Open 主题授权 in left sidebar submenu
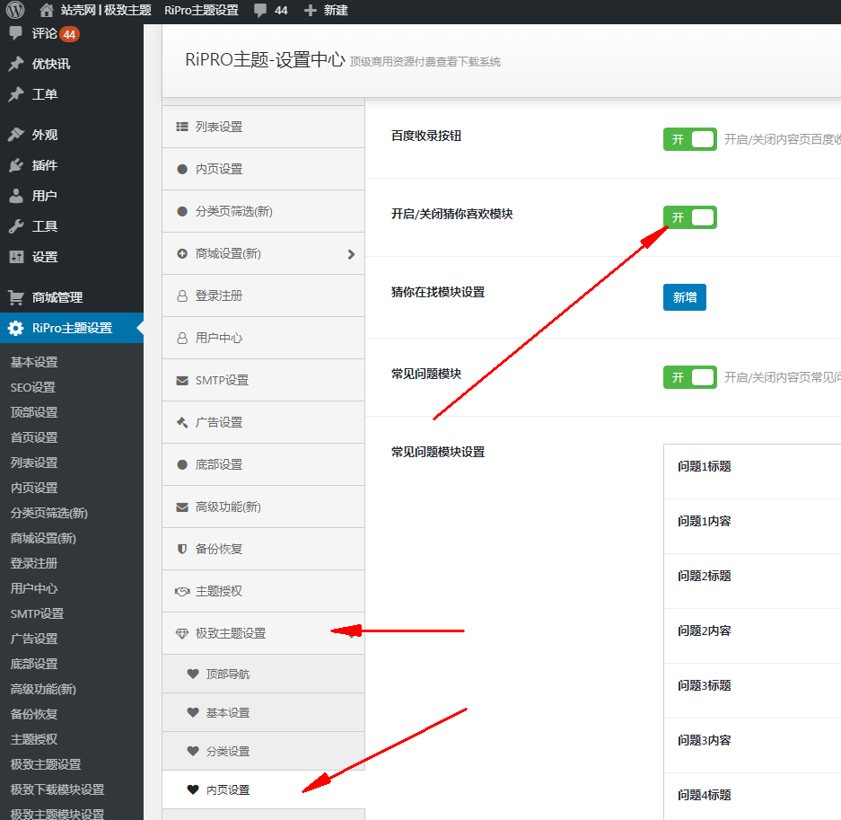Screen dimensions: 841x820 tap(34, 739)
